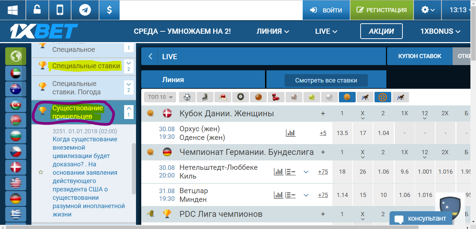The height and width of the screenshot is (229, 476).
Task: Select the star favorites filter icon
Action: [x=383, y=97]
